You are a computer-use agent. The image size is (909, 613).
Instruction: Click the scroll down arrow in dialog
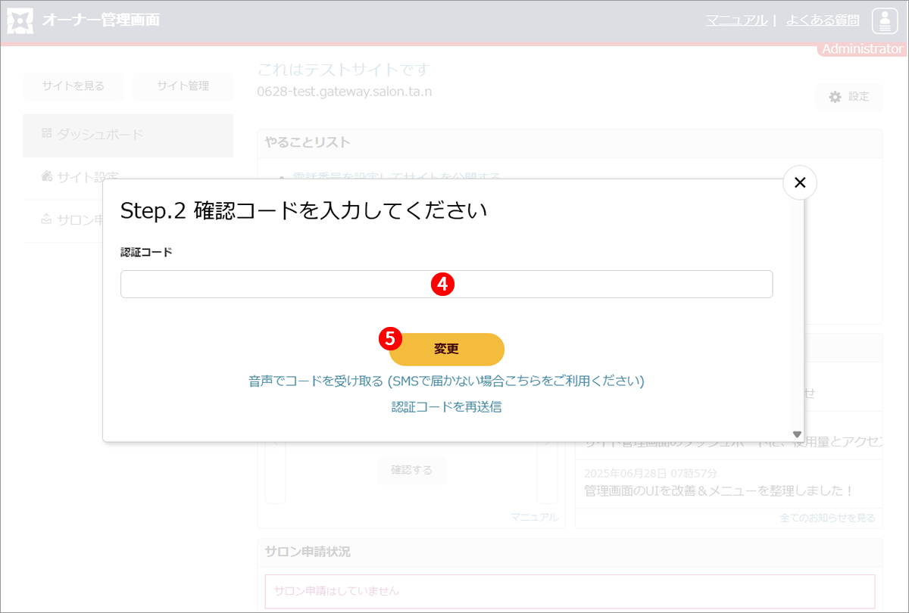pos(796,434)
